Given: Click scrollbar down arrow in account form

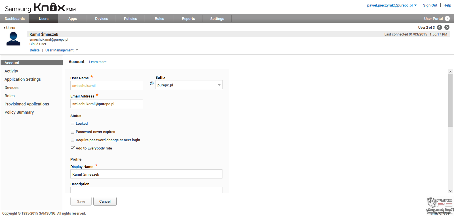Looking at the screenshot, I should click(450, 191).
